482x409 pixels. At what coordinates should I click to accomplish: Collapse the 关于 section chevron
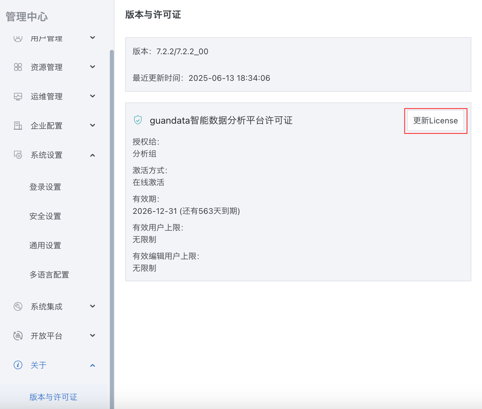[93, 365]
